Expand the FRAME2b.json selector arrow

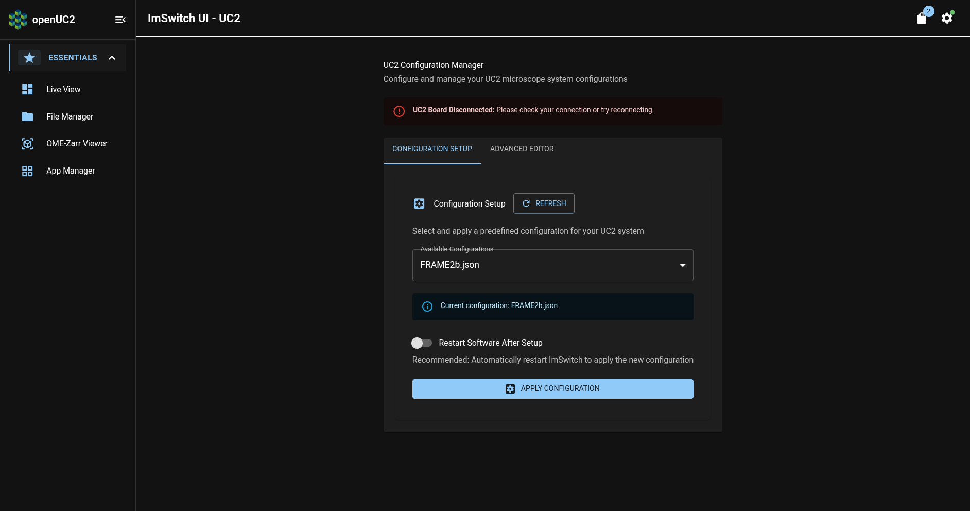(683, 265)
